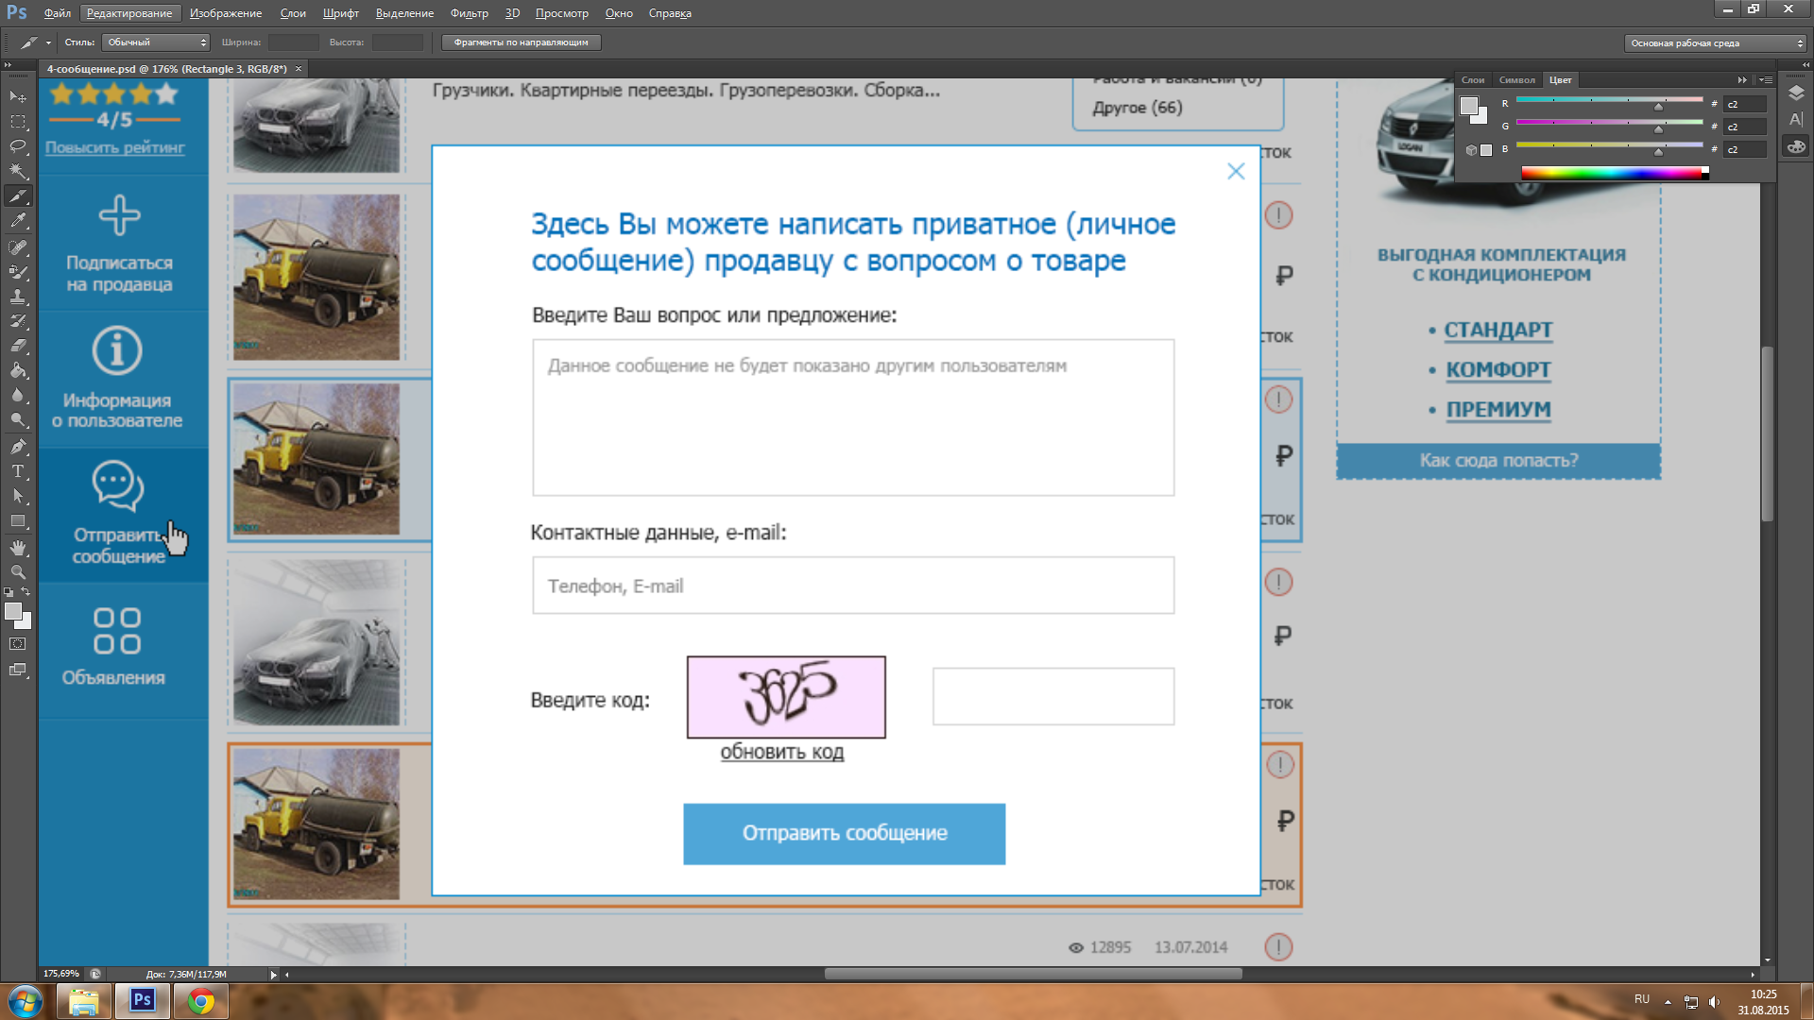1814x1020 pixels.
Task: Select the Dodge tool
Action: coord(18,419)
